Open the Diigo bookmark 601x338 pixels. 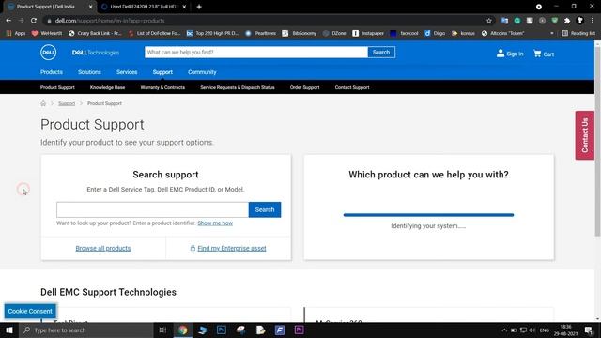point(435,34)
